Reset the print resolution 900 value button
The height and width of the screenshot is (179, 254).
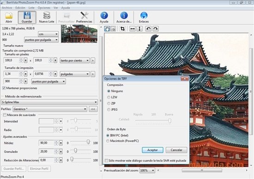[25, 81]
